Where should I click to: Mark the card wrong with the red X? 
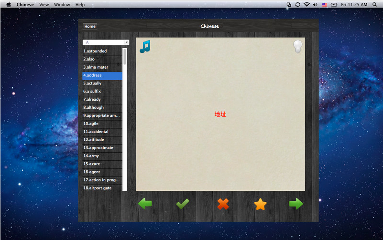(x=223, y=204)
